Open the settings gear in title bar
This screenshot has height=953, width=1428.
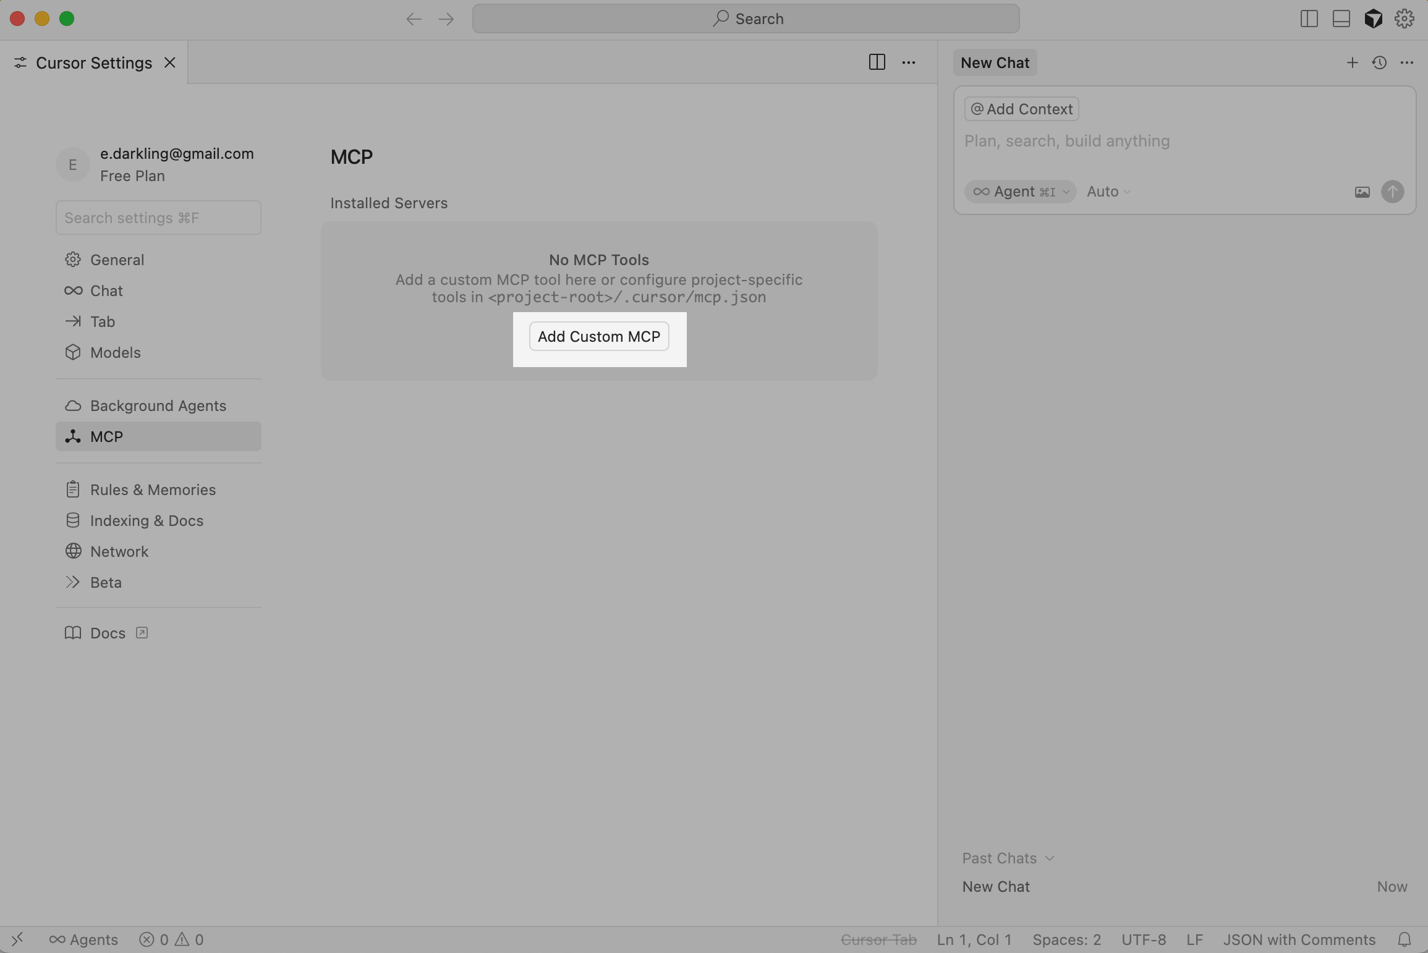coord(1405,19)
